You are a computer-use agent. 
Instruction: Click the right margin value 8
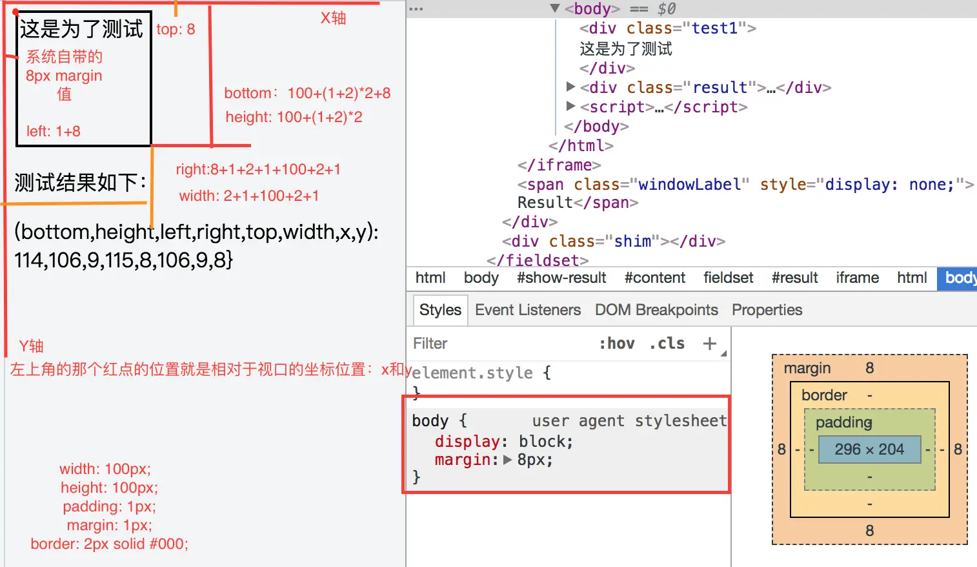click(958, 449)
